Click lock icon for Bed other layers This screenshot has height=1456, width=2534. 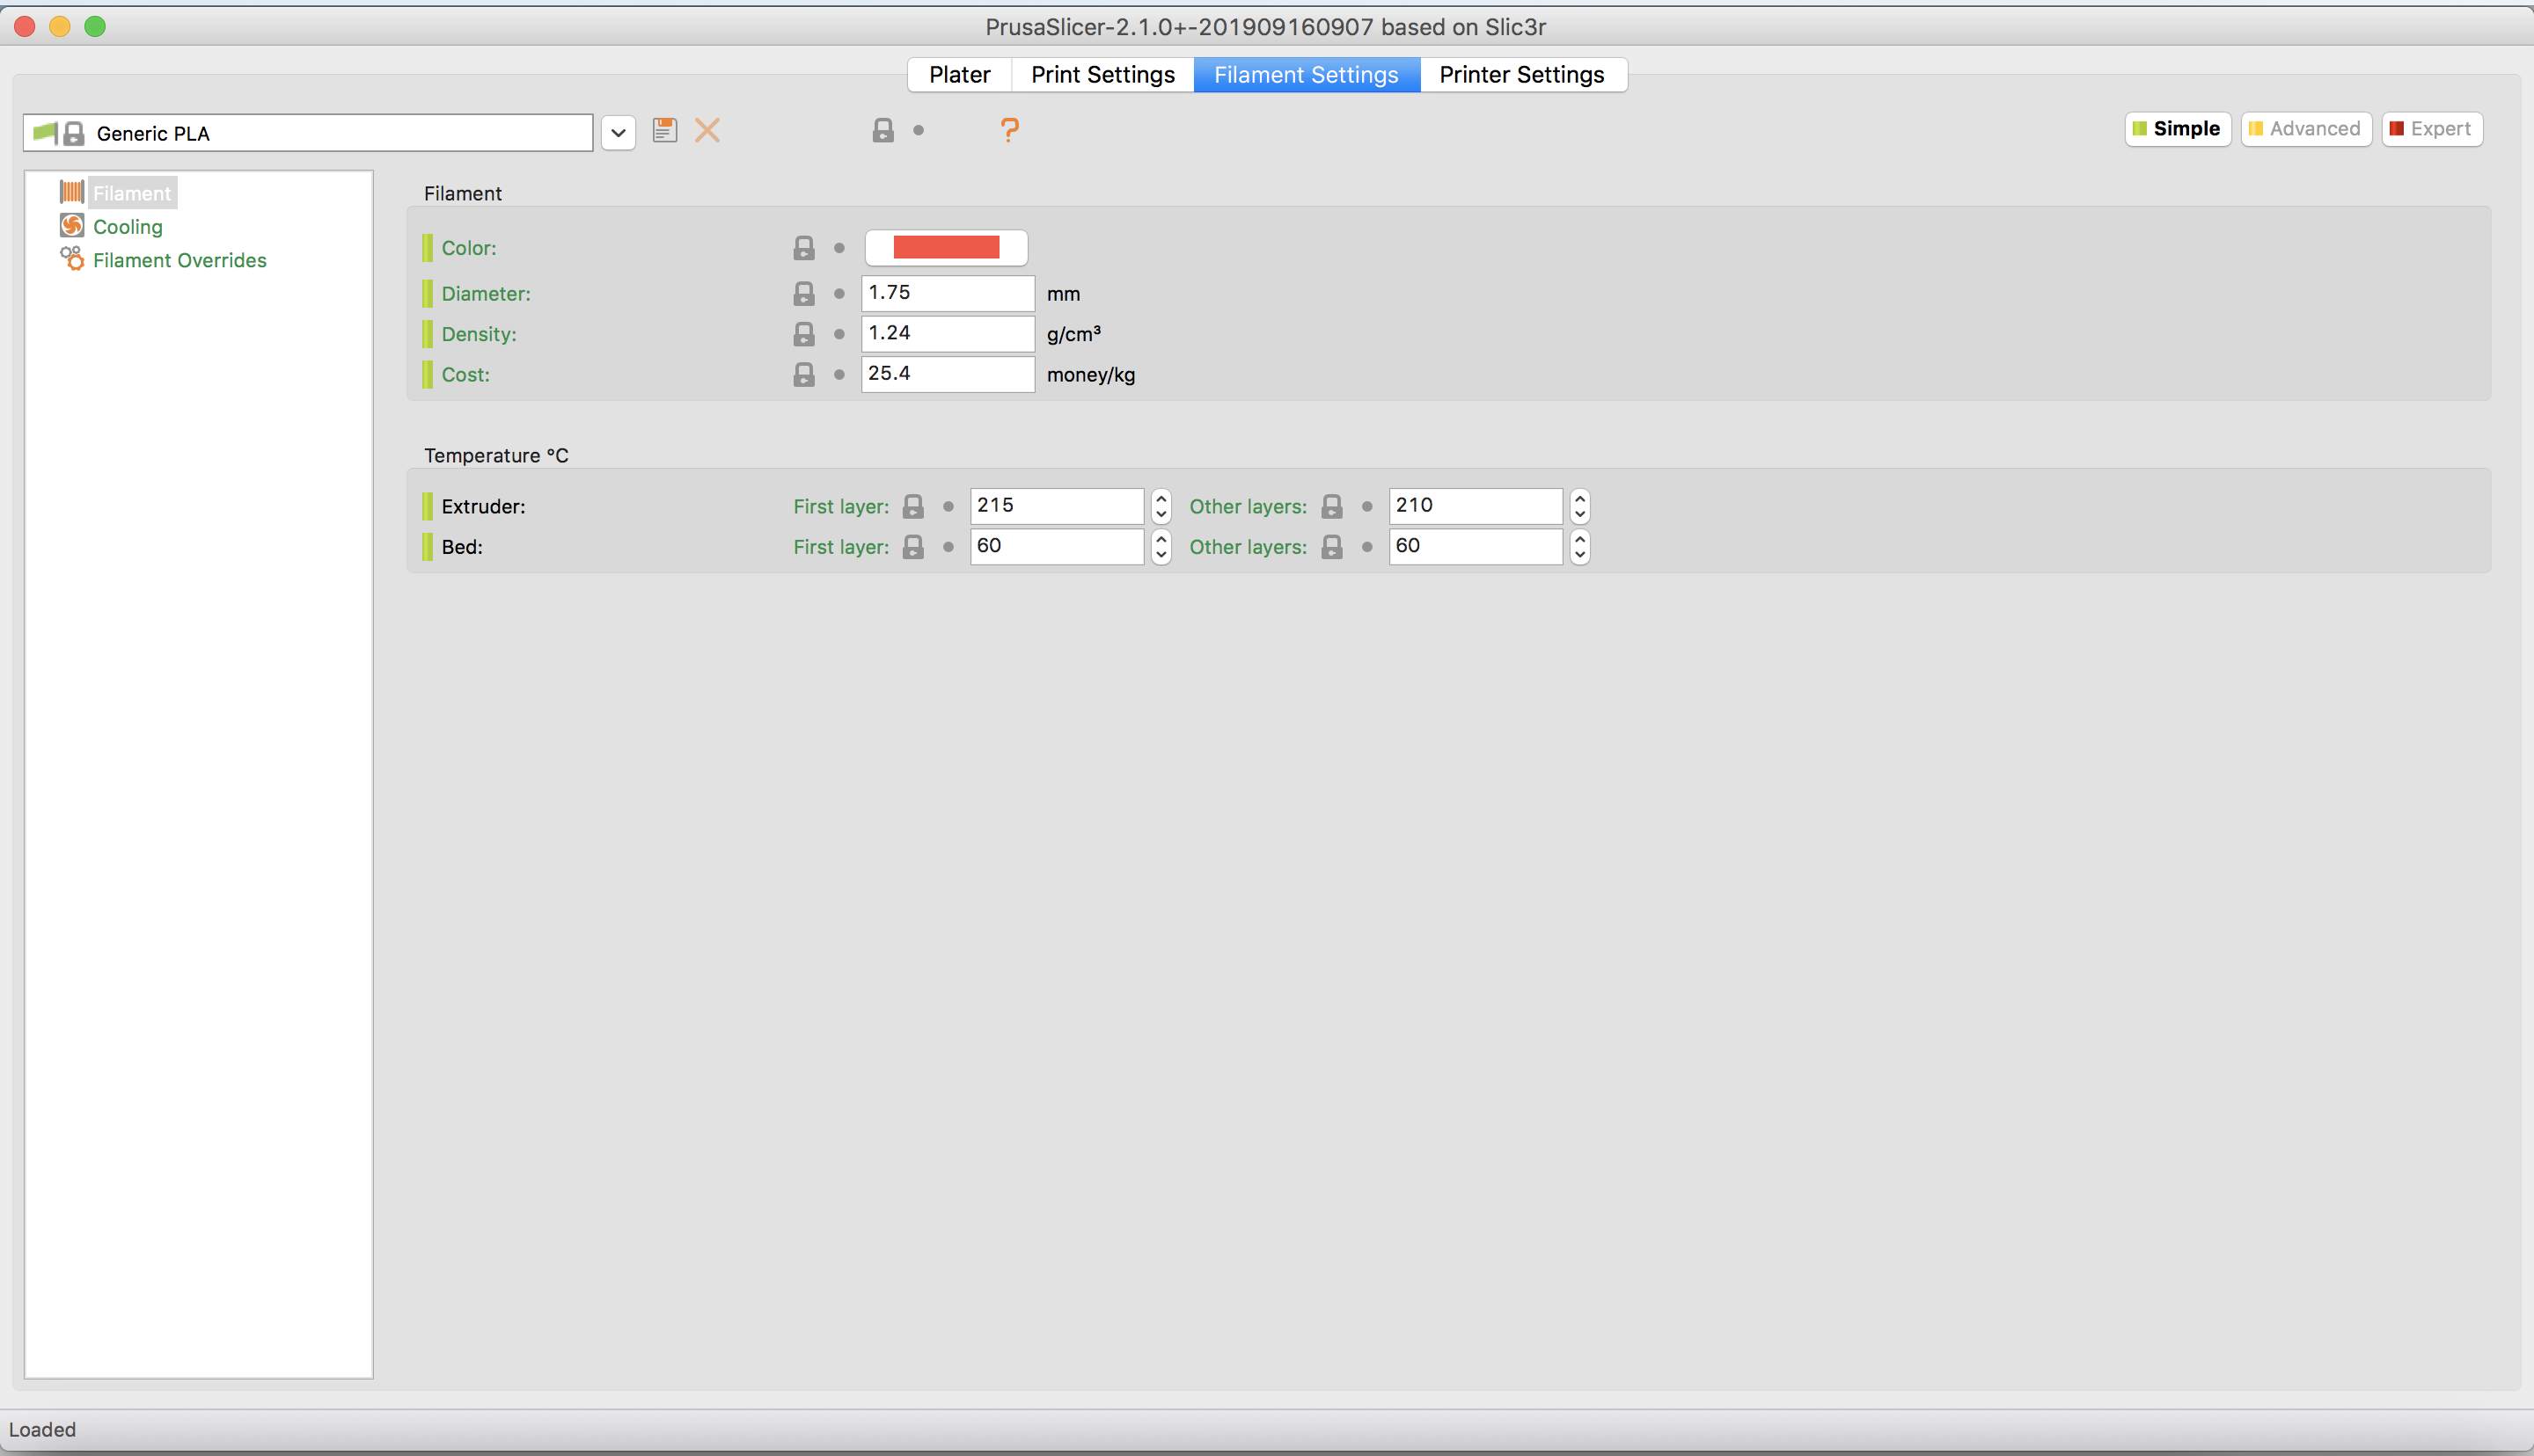pyautogui.click(x=1331, y=547)
